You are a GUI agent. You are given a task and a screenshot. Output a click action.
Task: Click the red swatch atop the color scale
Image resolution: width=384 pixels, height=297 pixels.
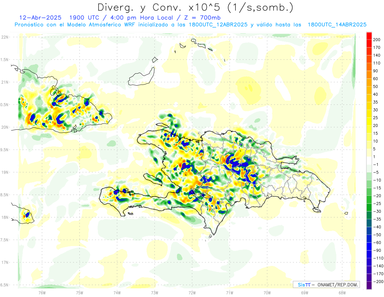pos(369,36)
